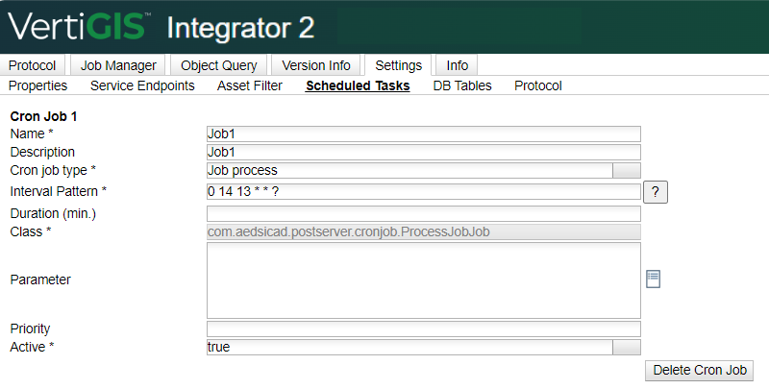Image resolution: width=769 pixels, height=389 pixels.
Task: Click the Delete Cron Job button
Action: (700, 371)
